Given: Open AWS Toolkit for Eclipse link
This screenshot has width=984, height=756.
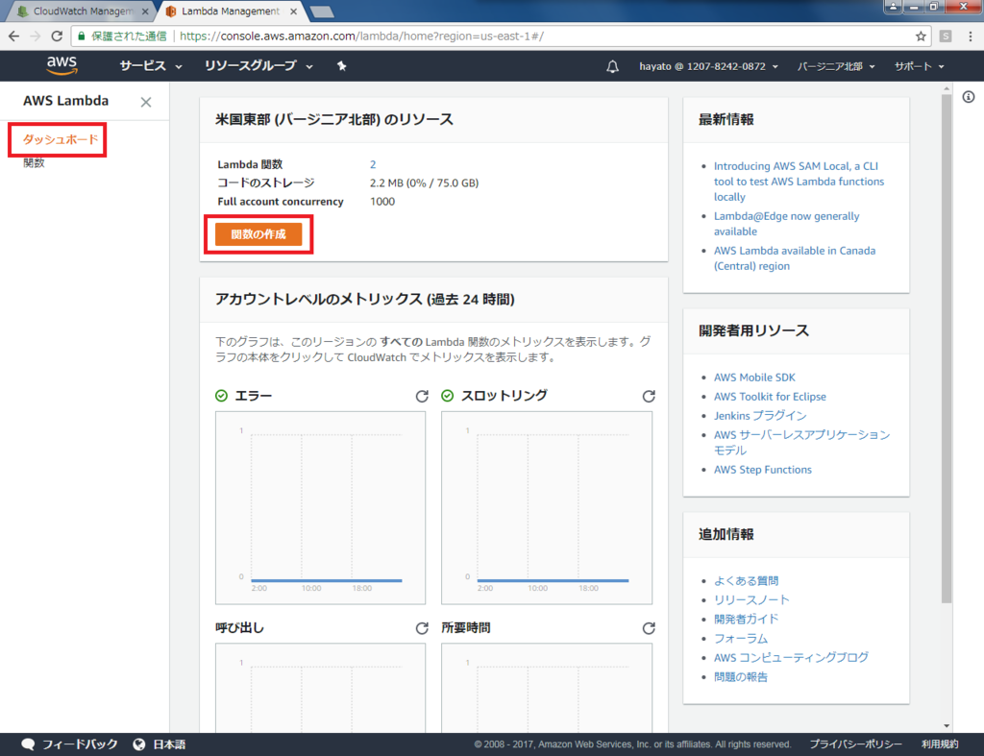Looking at the screenshot, I should (770, 397).
